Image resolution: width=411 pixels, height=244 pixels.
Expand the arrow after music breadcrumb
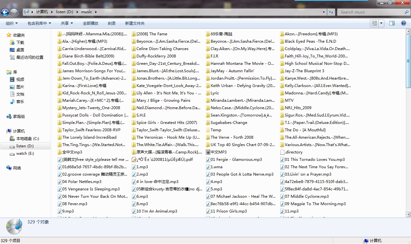click(96, 12)
